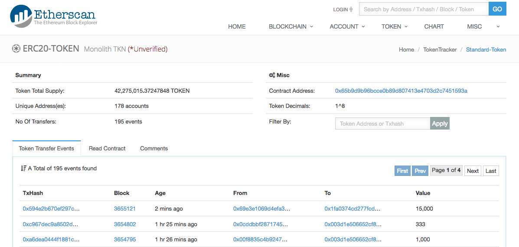Image resolution: width=519 pixels, height=247 pixels.
Task: Click the Standard-Token breadcrumb
Action: click(x=486, y=49)
